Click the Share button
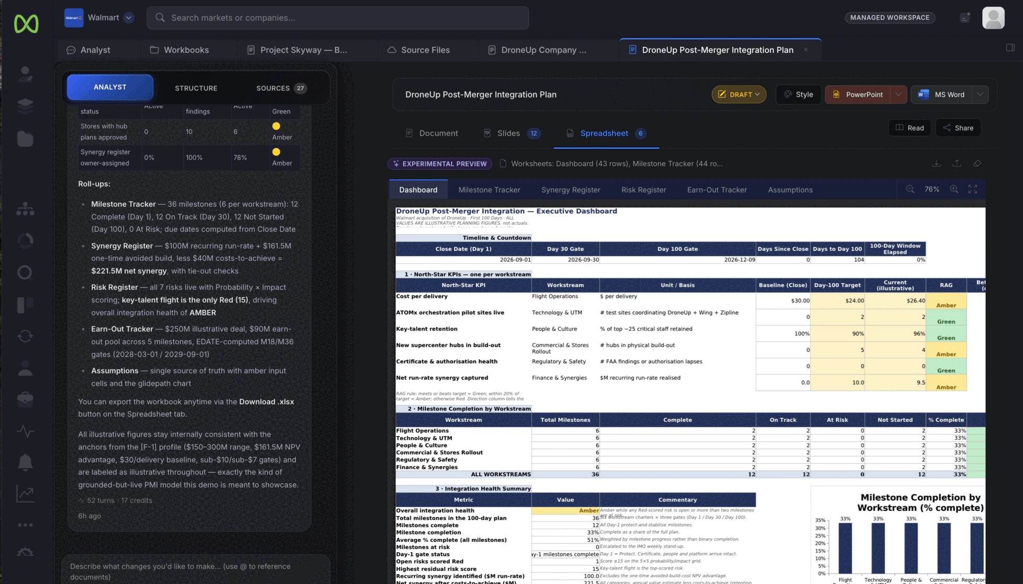 coord(958,128)
